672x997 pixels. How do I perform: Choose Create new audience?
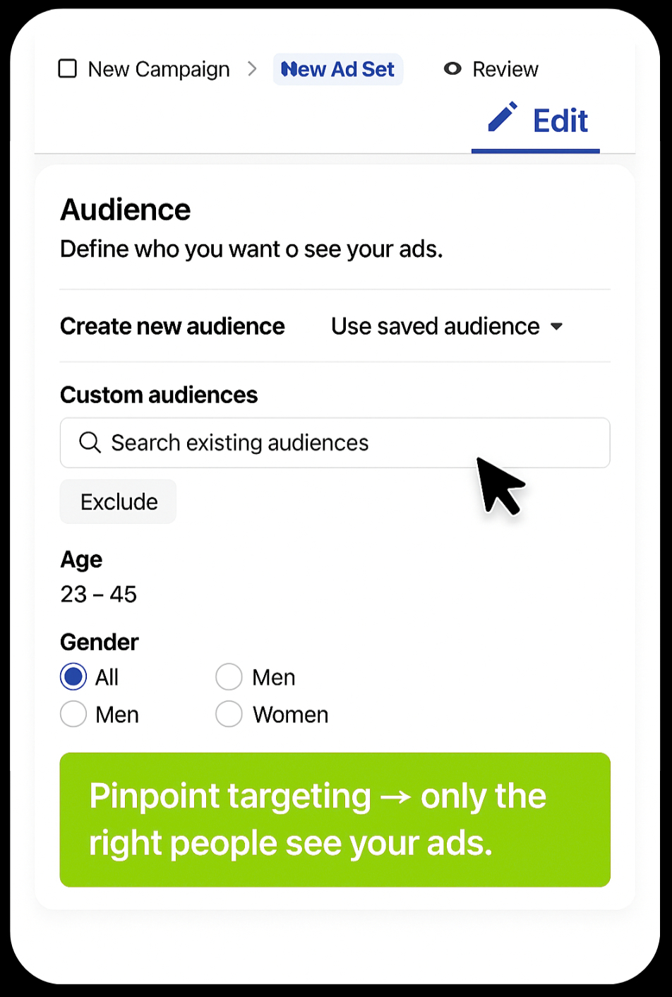click(172, 327)
